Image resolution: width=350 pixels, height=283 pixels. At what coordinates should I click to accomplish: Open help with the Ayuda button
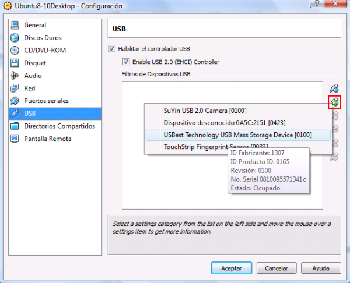click(x=321, y=268)
